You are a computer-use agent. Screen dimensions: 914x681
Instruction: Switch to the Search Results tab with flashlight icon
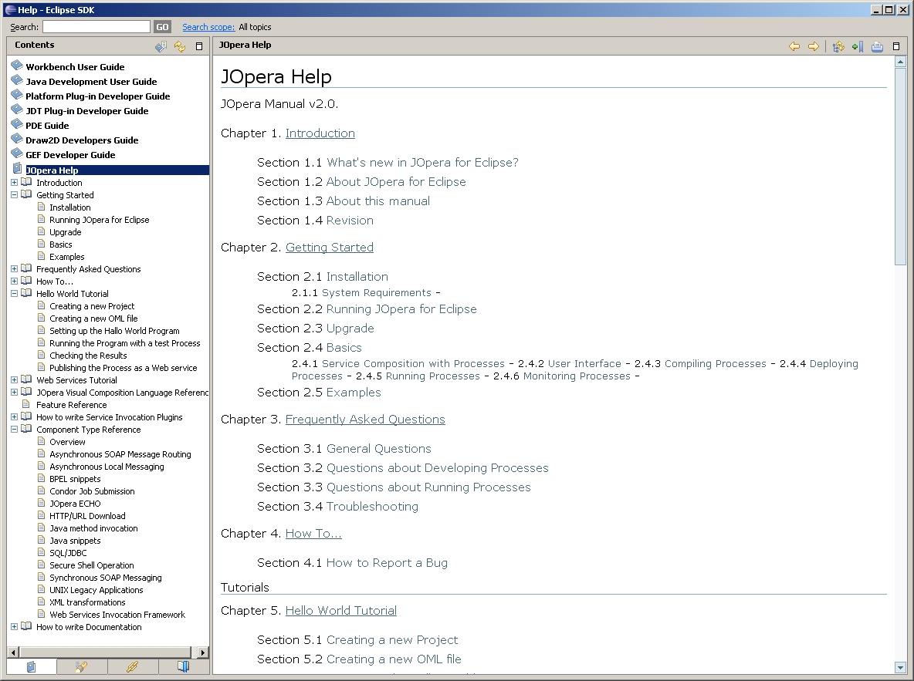click(x=82, y=666)
